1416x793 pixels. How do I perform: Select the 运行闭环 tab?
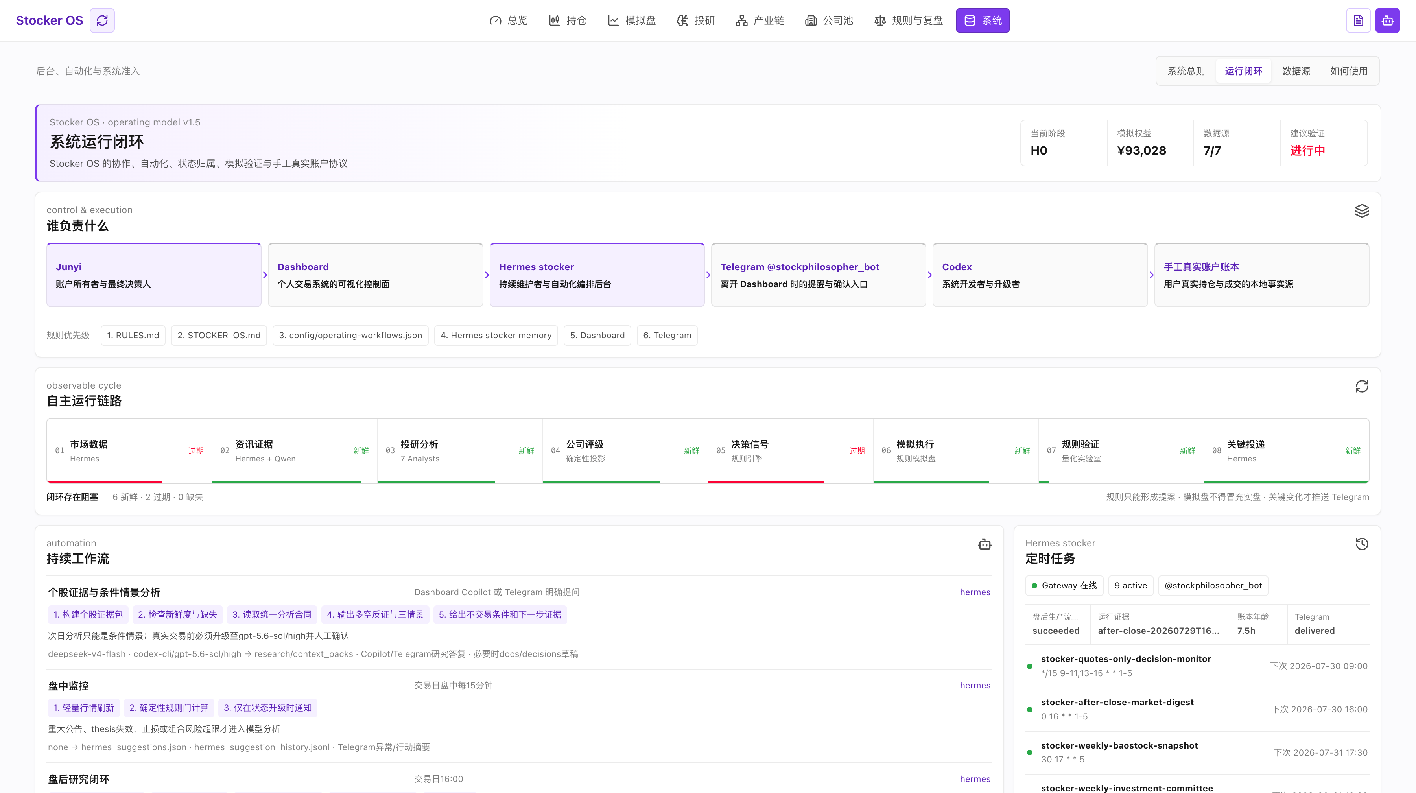pyautogui.click(x=1243, y=71)
